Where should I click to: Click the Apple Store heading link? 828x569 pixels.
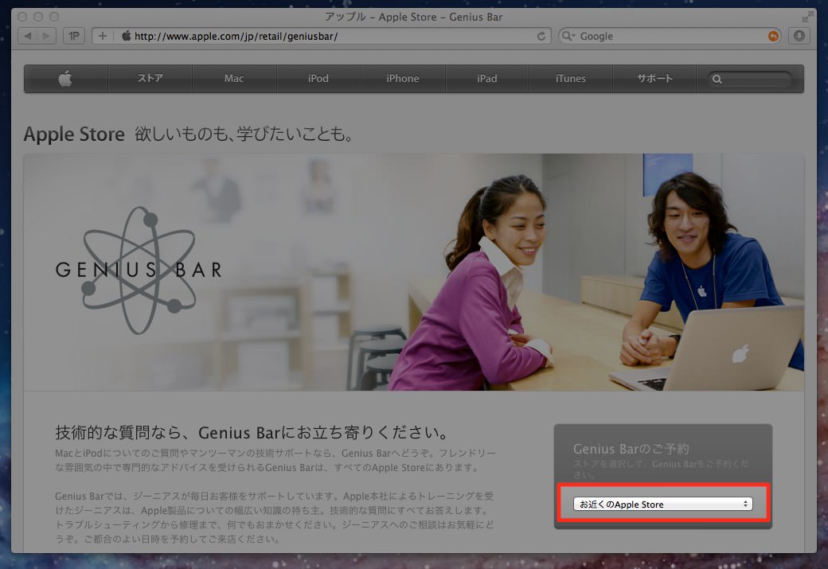(x=74, y=134)
